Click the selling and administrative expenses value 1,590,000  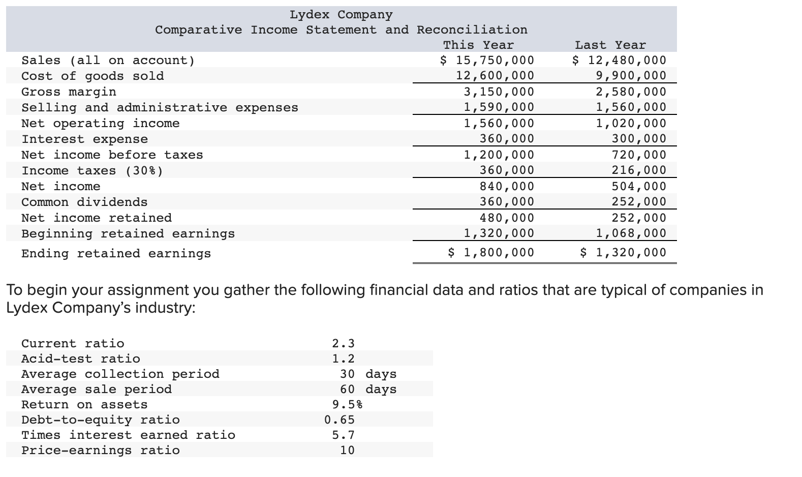(499, 107)
